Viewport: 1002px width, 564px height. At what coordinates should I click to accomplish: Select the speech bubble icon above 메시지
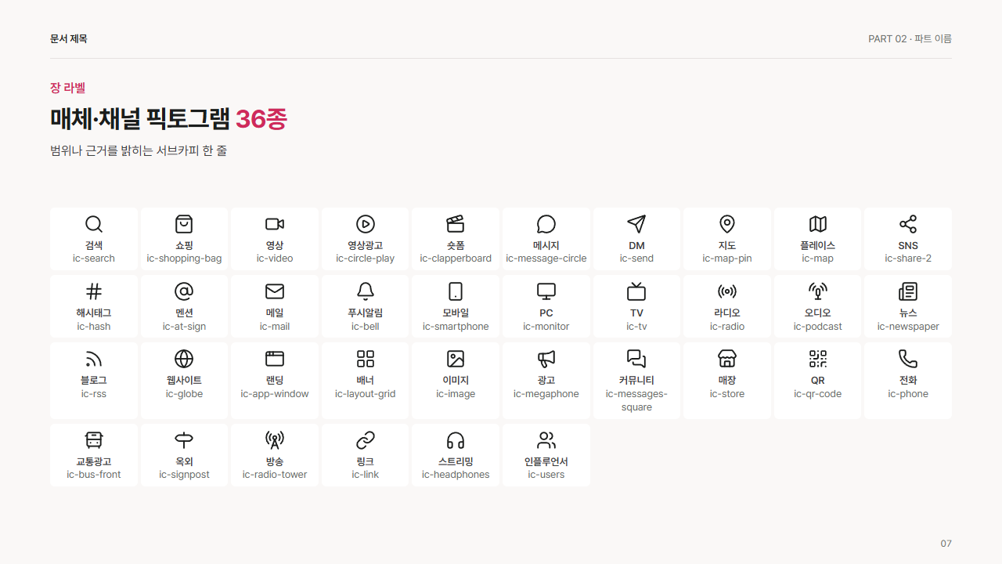click(x=546, y=224)
